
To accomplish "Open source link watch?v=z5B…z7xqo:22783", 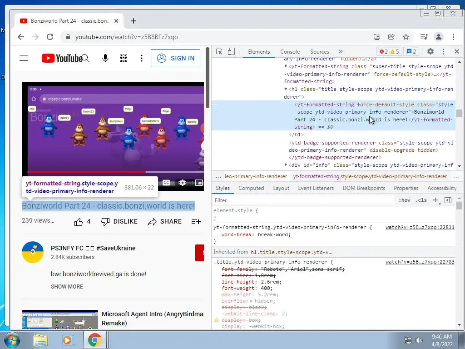I will tap(420, 262).
